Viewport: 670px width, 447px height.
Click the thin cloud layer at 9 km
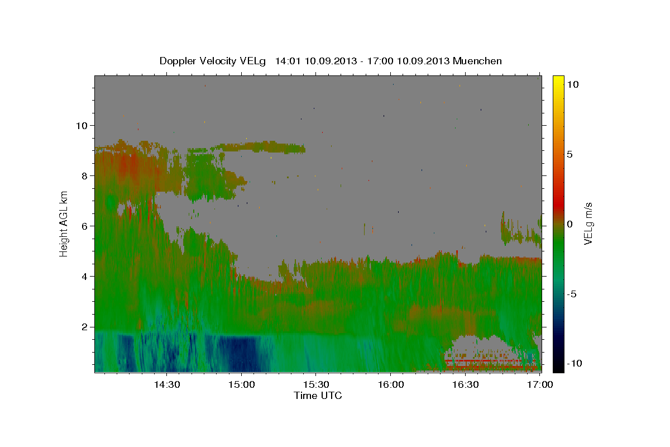(262, 148)
